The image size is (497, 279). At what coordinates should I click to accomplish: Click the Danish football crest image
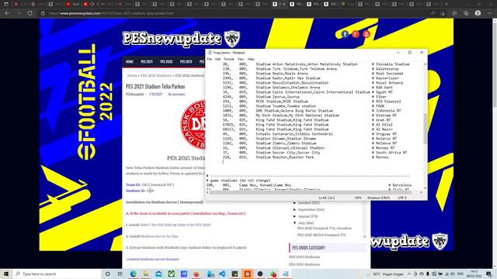(x=193, y=124)
